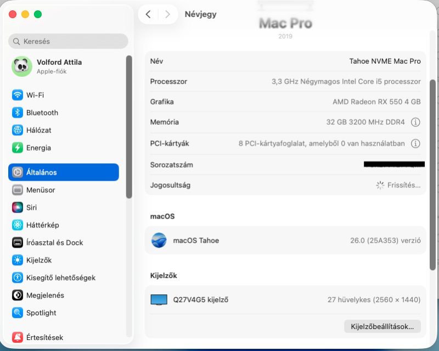
Task: Open the Menüsor icon
Action: pyautogui.click(x=18, y=190)
